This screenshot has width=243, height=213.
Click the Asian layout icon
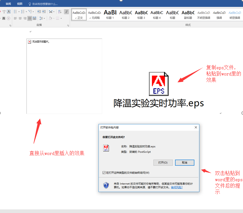click(50, 12)
